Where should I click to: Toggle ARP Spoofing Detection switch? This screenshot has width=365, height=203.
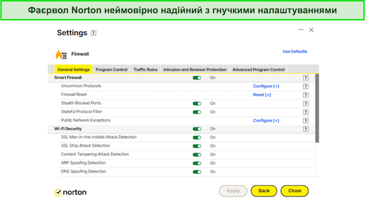click(x=197, y=163)
